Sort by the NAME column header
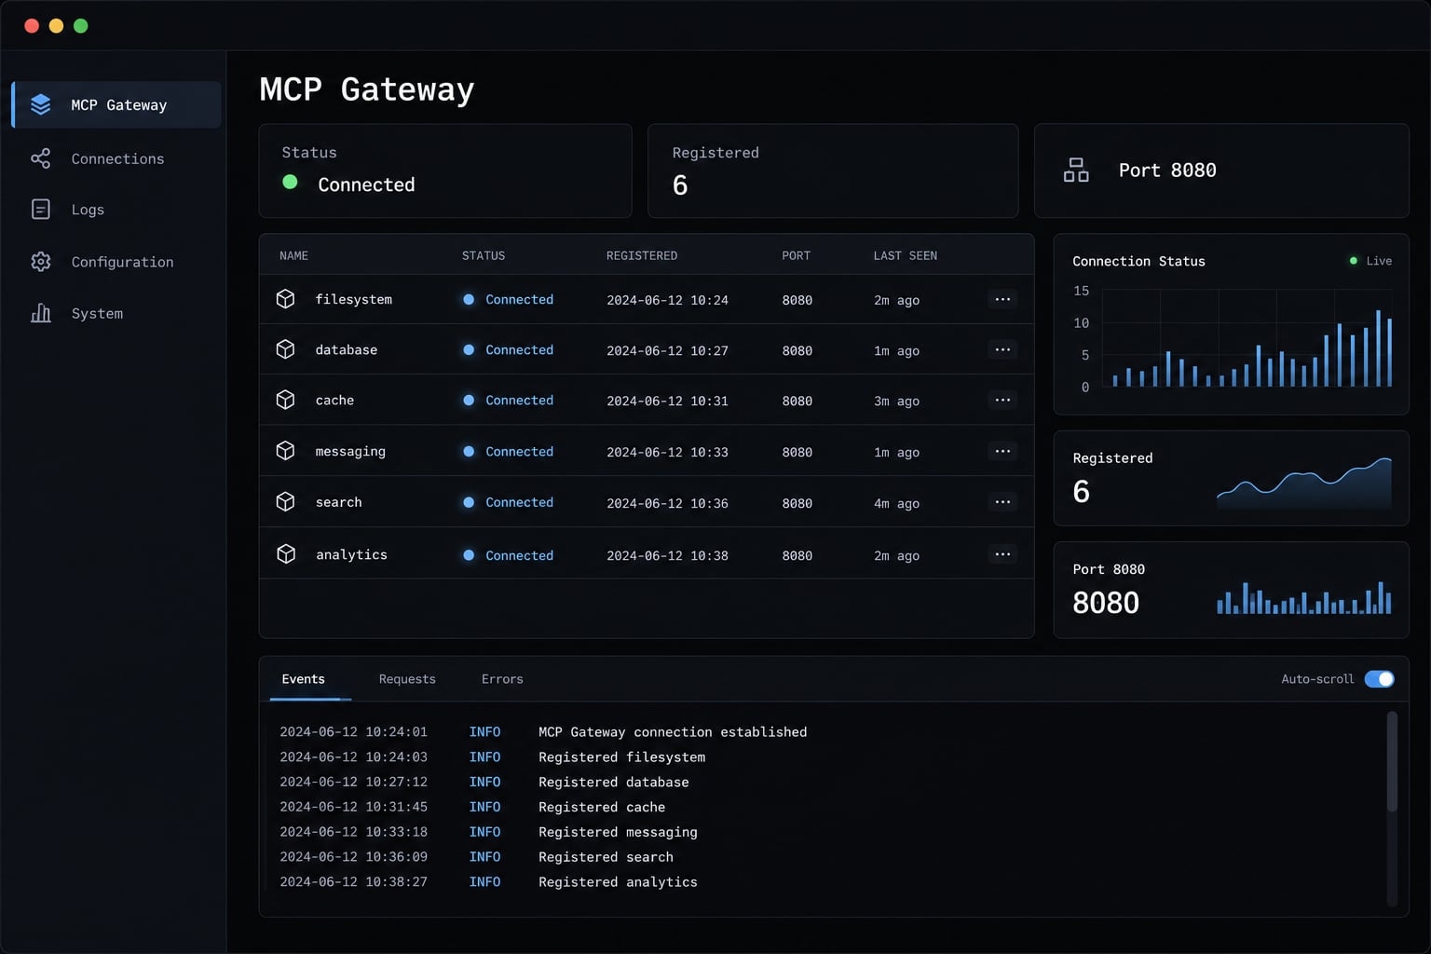The image size is (1431, 954). click(293, 255)
